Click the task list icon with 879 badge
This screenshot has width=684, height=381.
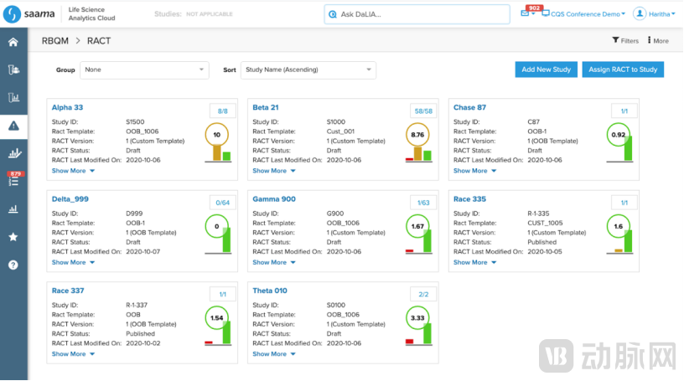tap(13, 179)
